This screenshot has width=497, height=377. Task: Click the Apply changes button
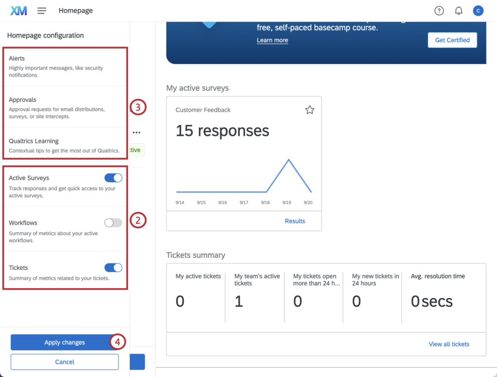[x=65, y=342]
